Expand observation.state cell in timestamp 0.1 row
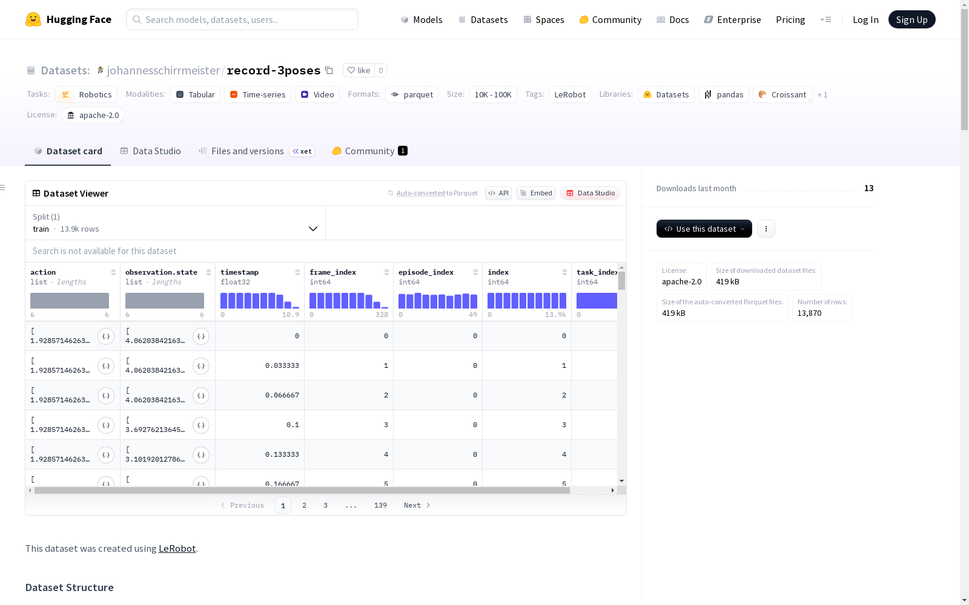The width and height of the screenshot is (969, 605). click(201, 425)
